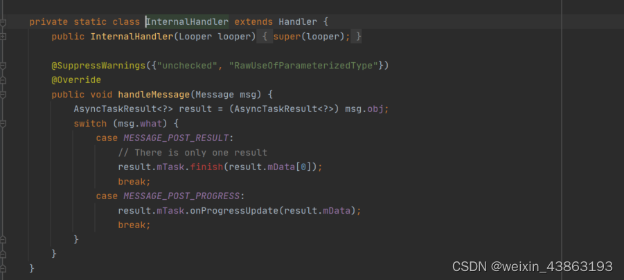Screen dimensions: 624x280
Task: Click the "unchecked" string literal
Action: point(187,66)
